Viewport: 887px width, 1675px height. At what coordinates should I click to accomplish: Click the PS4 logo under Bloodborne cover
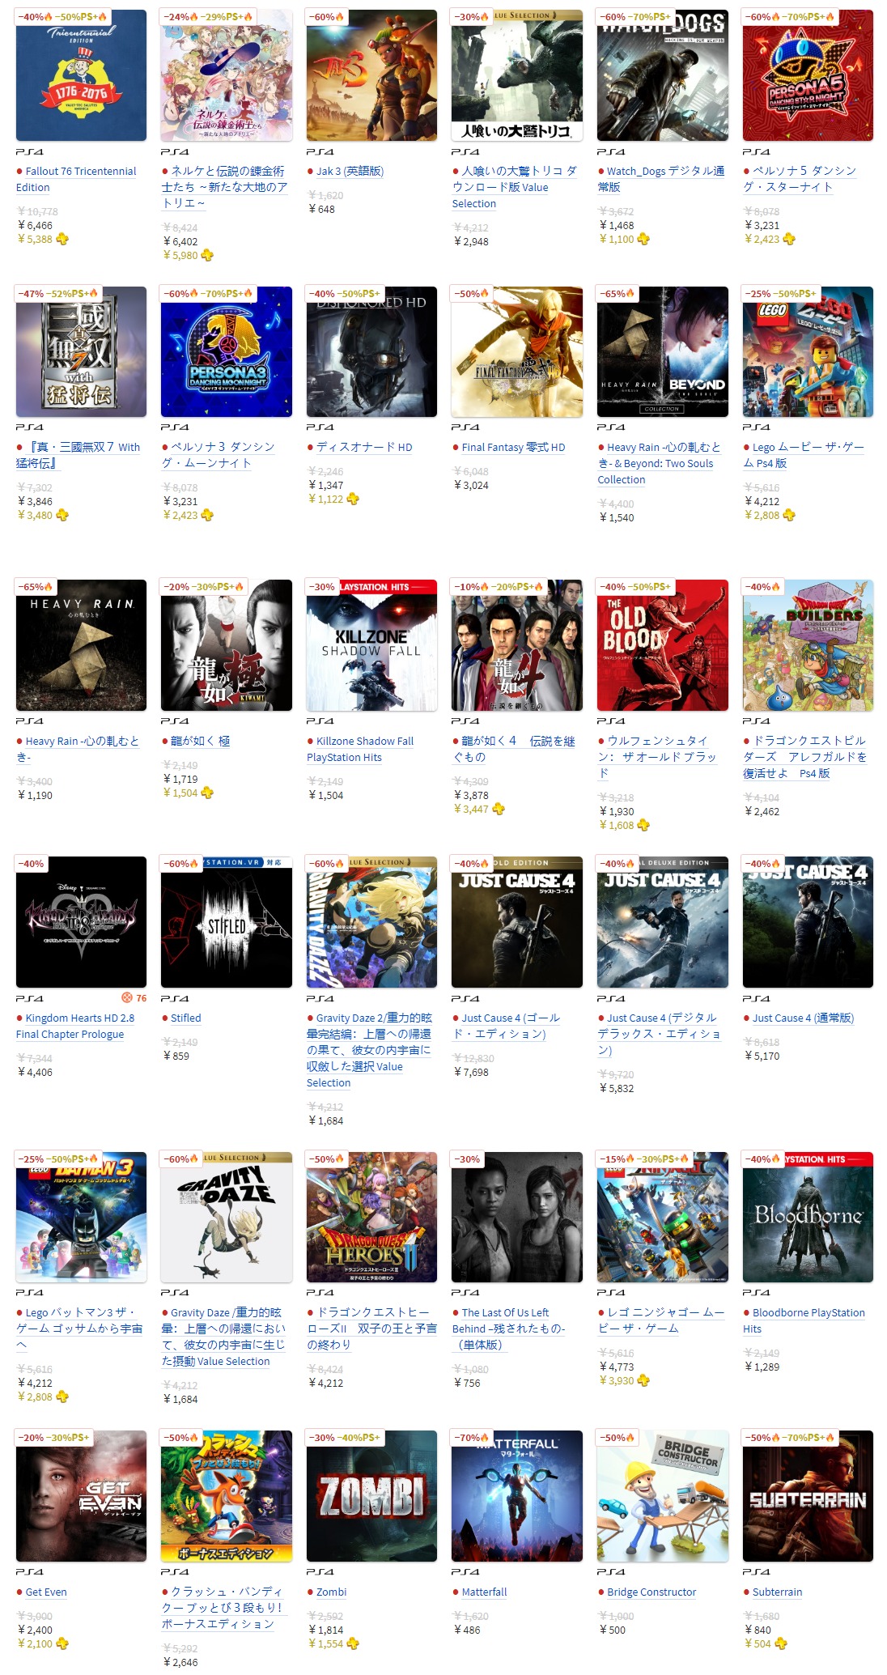(757, 1293)
